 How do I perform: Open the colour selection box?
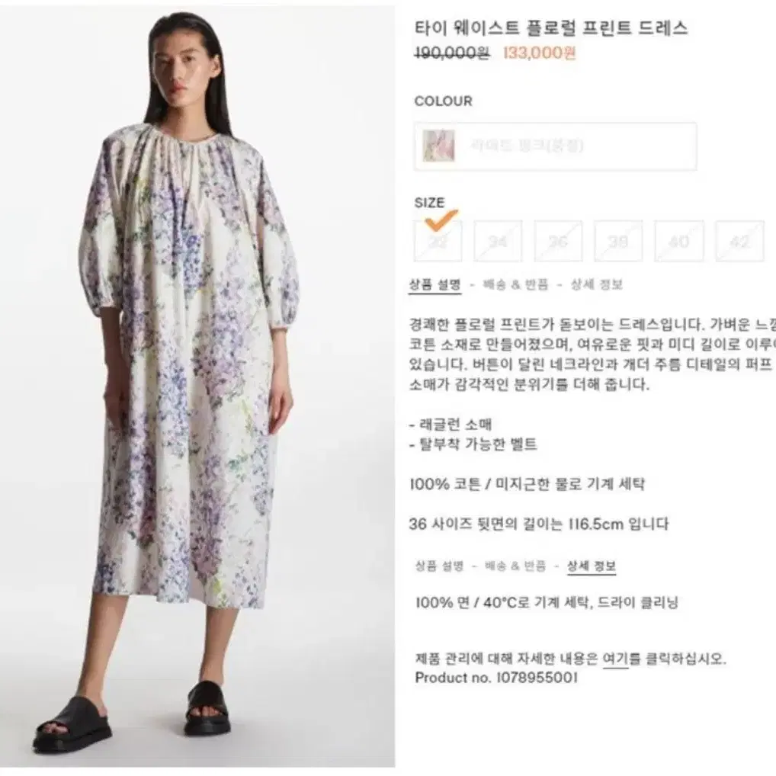[x=555, y=146]
